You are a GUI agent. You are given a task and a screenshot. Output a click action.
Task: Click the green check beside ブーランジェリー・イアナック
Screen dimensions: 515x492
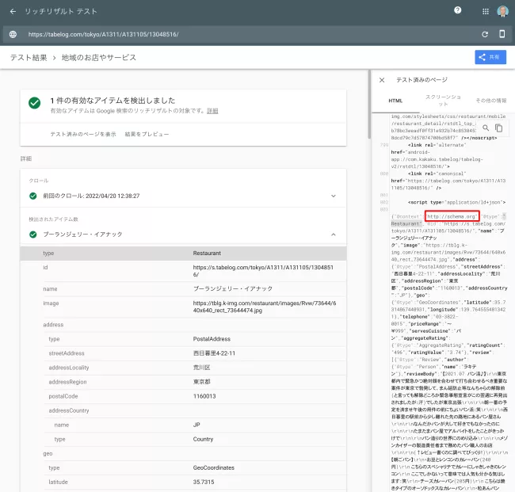click(32, 235)
